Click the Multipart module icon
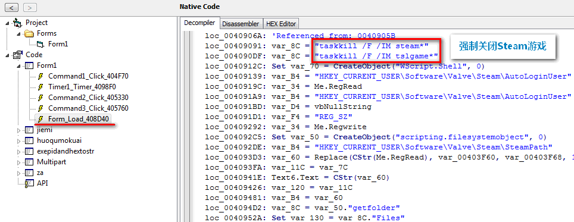574x222 pixels. (x=29, y=162)
